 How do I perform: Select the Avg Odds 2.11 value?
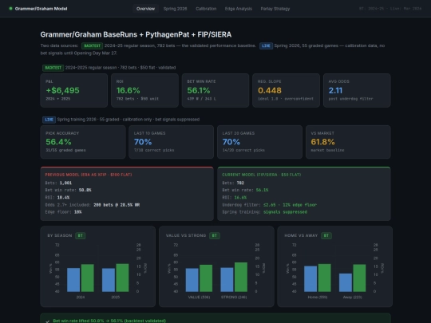(335, 90)
